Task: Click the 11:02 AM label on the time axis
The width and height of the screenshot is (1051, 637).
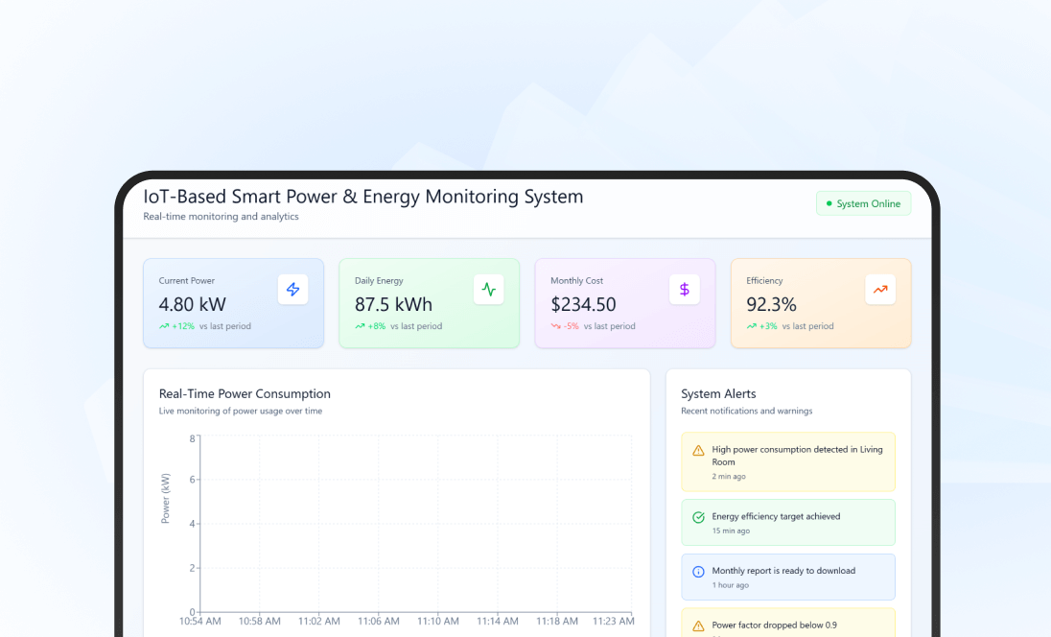Action: point(318,621)
